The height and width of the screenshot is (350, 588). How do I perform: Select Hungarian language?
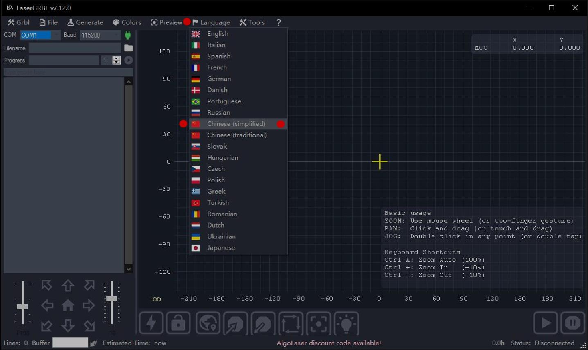pyautogui.click(x=238, y=158)
